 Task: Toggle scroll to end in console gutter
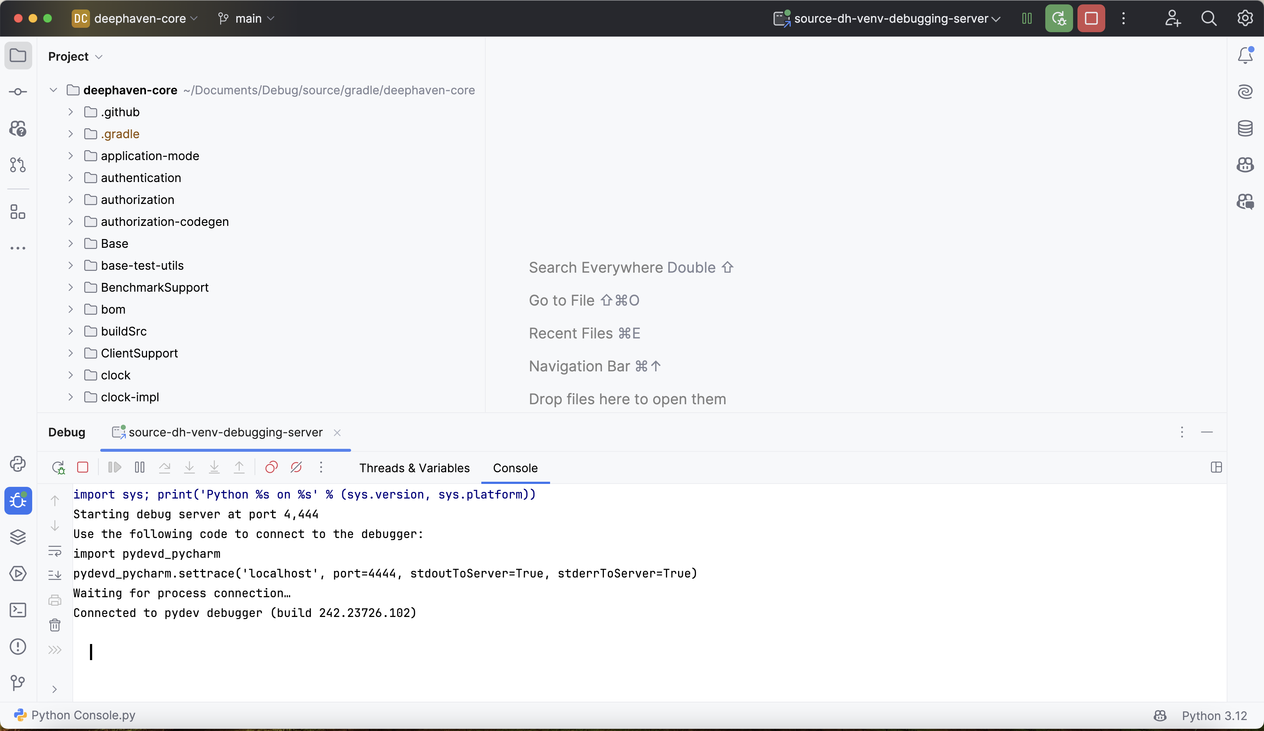coord(54,575)
